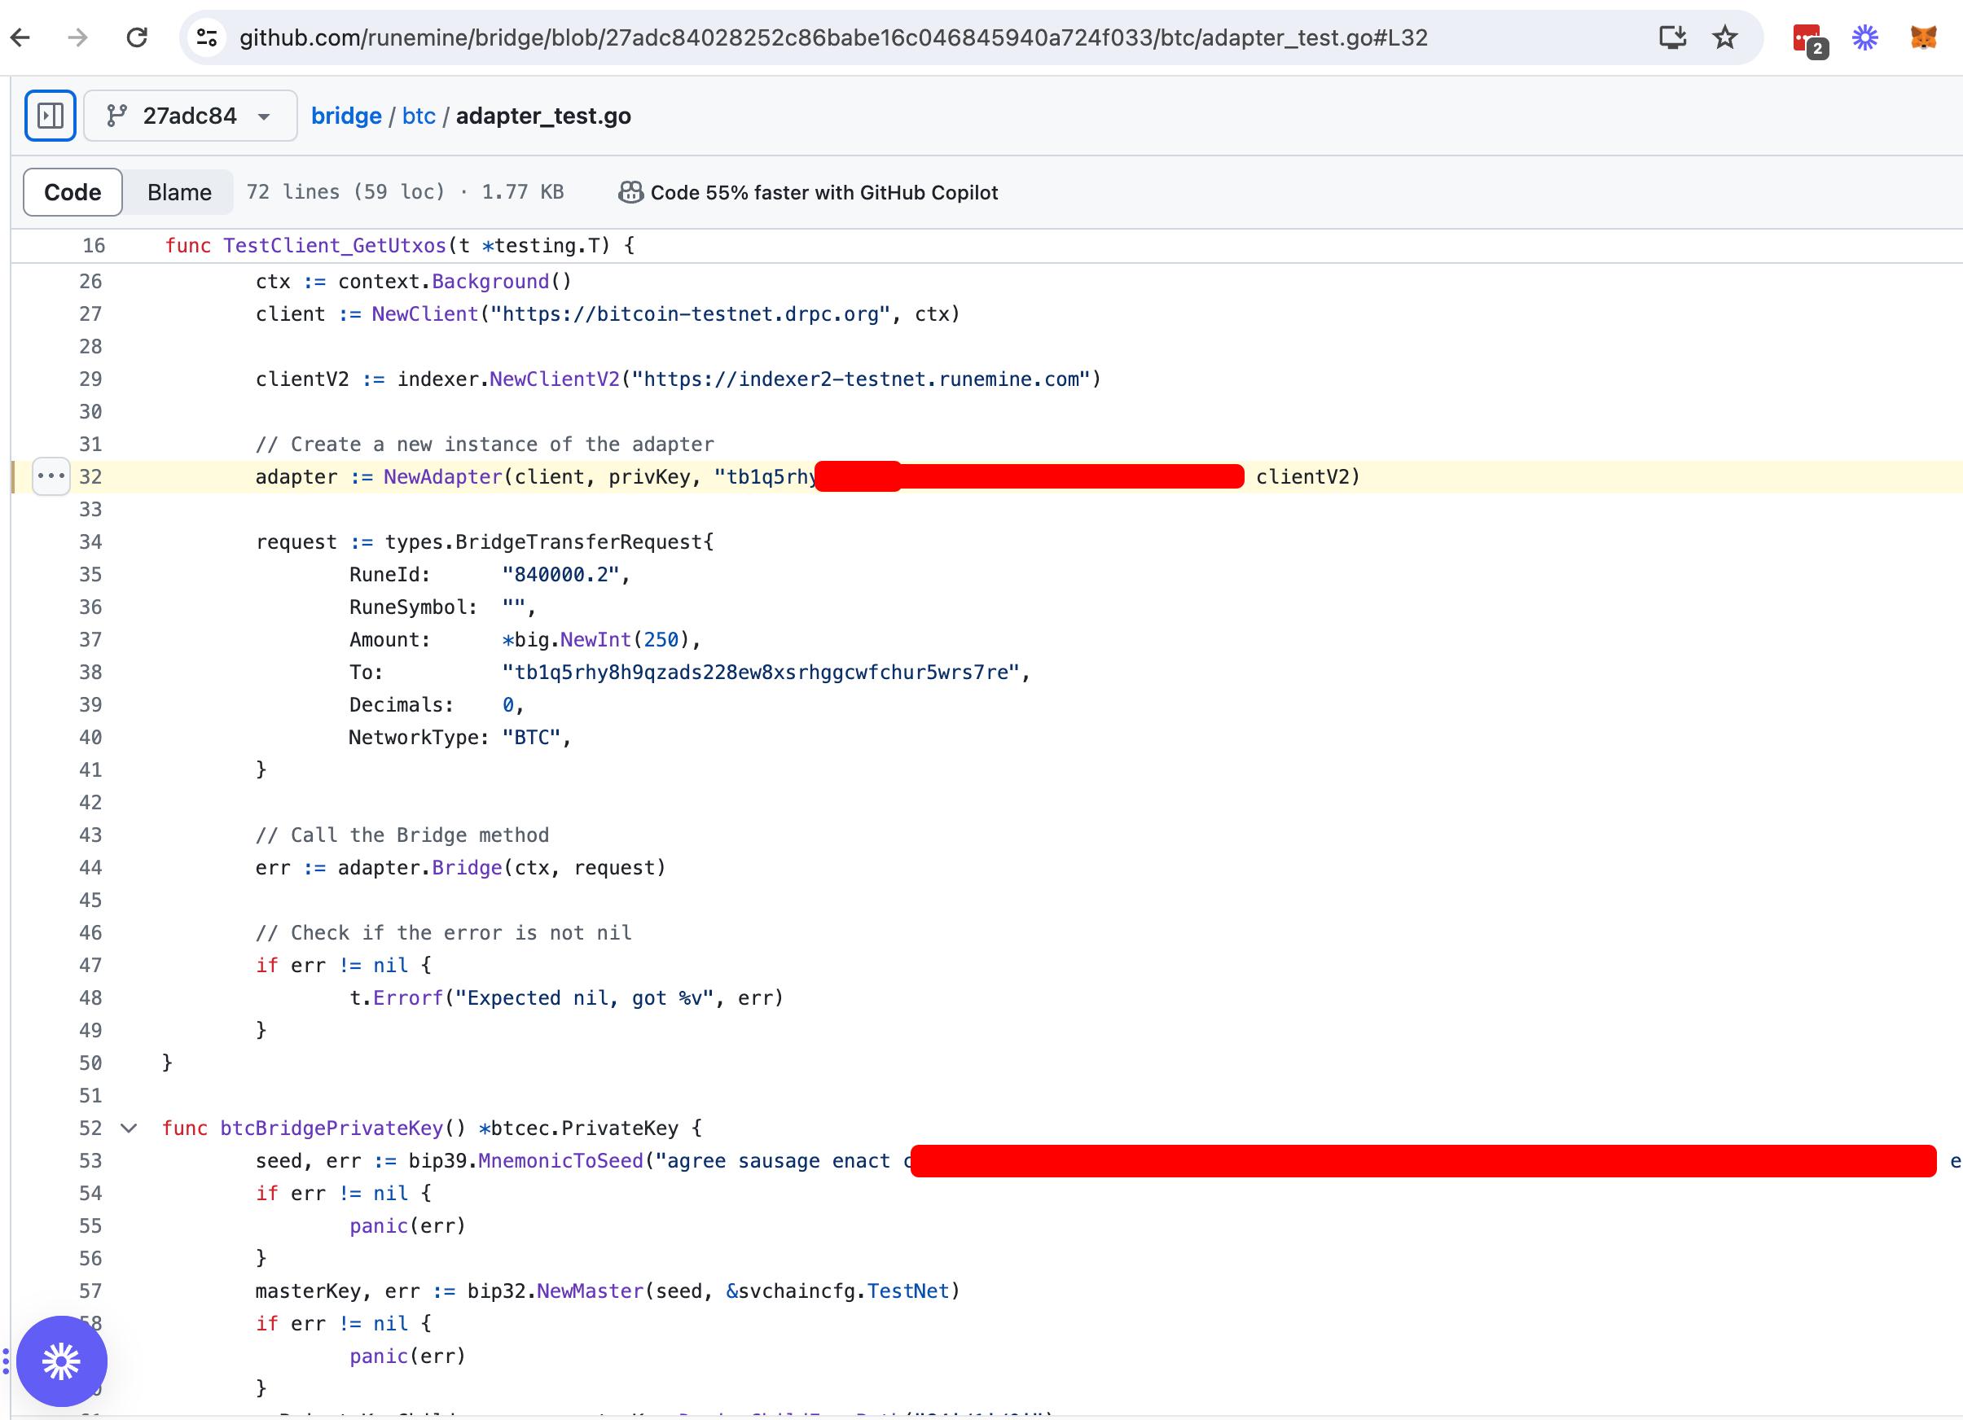1963x1420 pixels.
Task: Open the 27adc84 branch selector dropdown
Action: point(191,115)
